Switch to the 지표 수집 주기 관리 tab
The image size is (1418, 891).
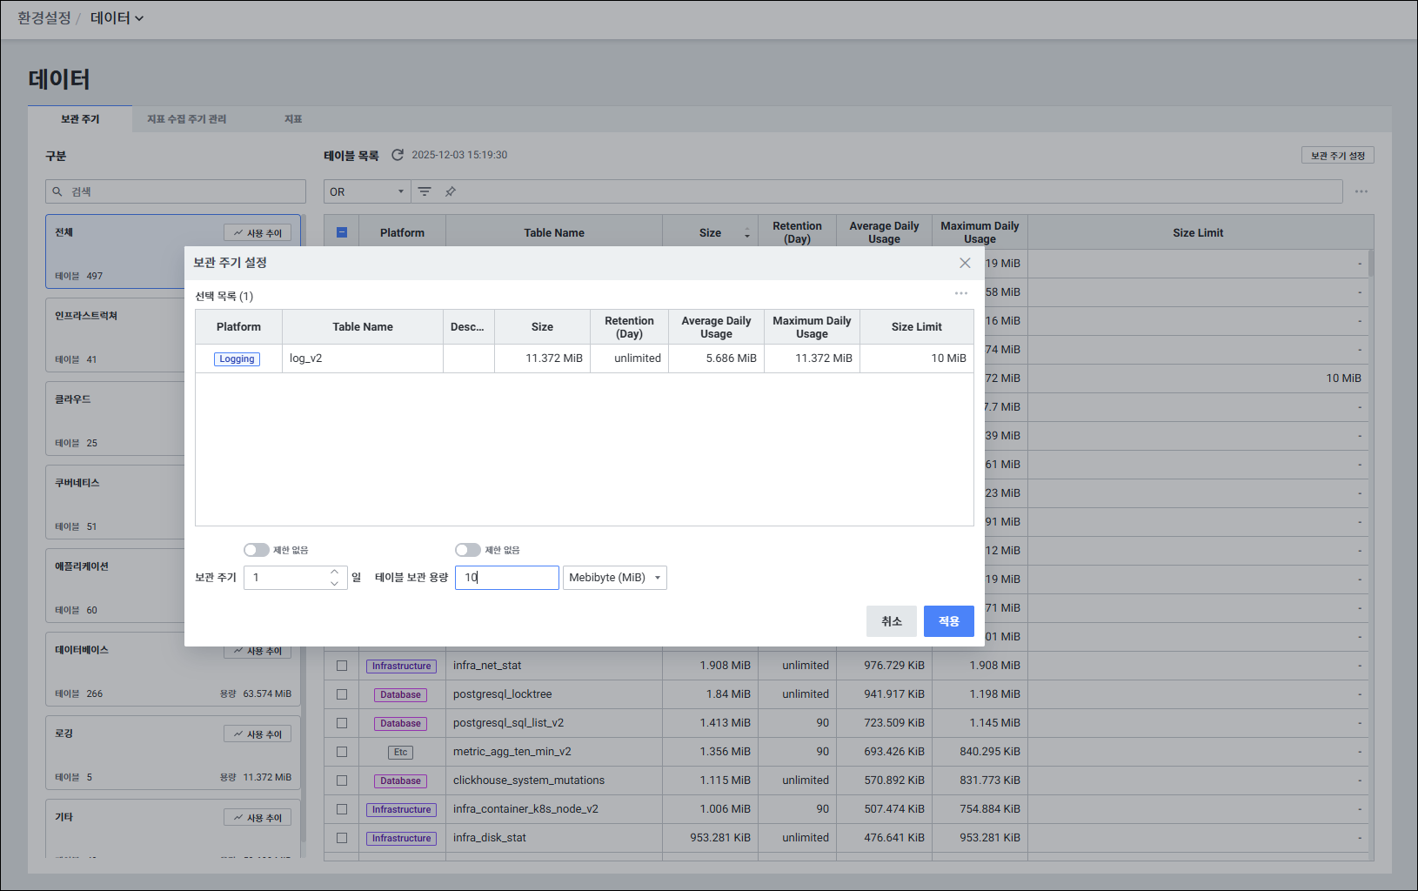point(186,119)
